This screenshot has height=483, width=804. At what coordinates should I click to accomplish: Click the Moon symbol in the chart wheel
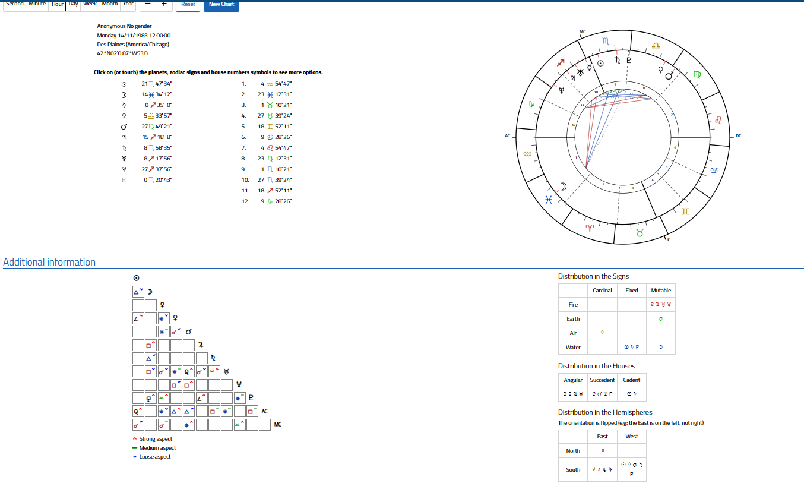[x=564, y=187]
